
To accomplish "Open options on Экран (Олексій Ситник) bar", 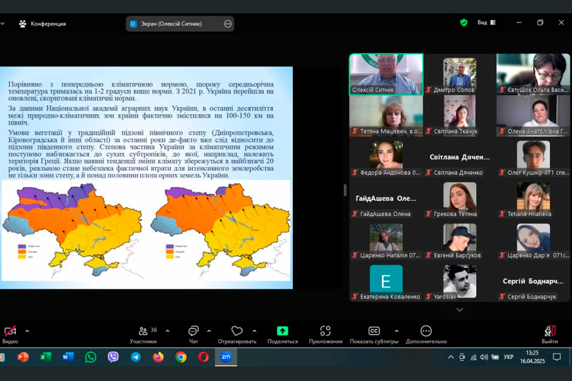I will point(228,23).
